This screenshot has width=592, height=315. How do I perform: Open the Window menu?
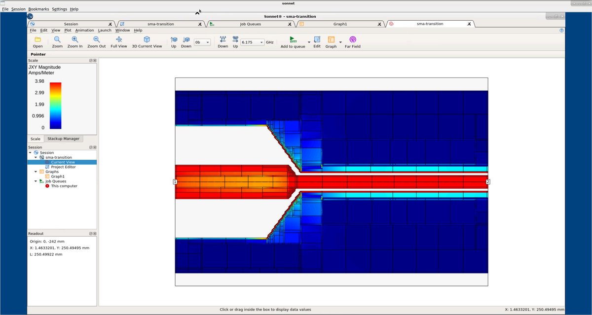pyautogui.click(x=122, y=30)
